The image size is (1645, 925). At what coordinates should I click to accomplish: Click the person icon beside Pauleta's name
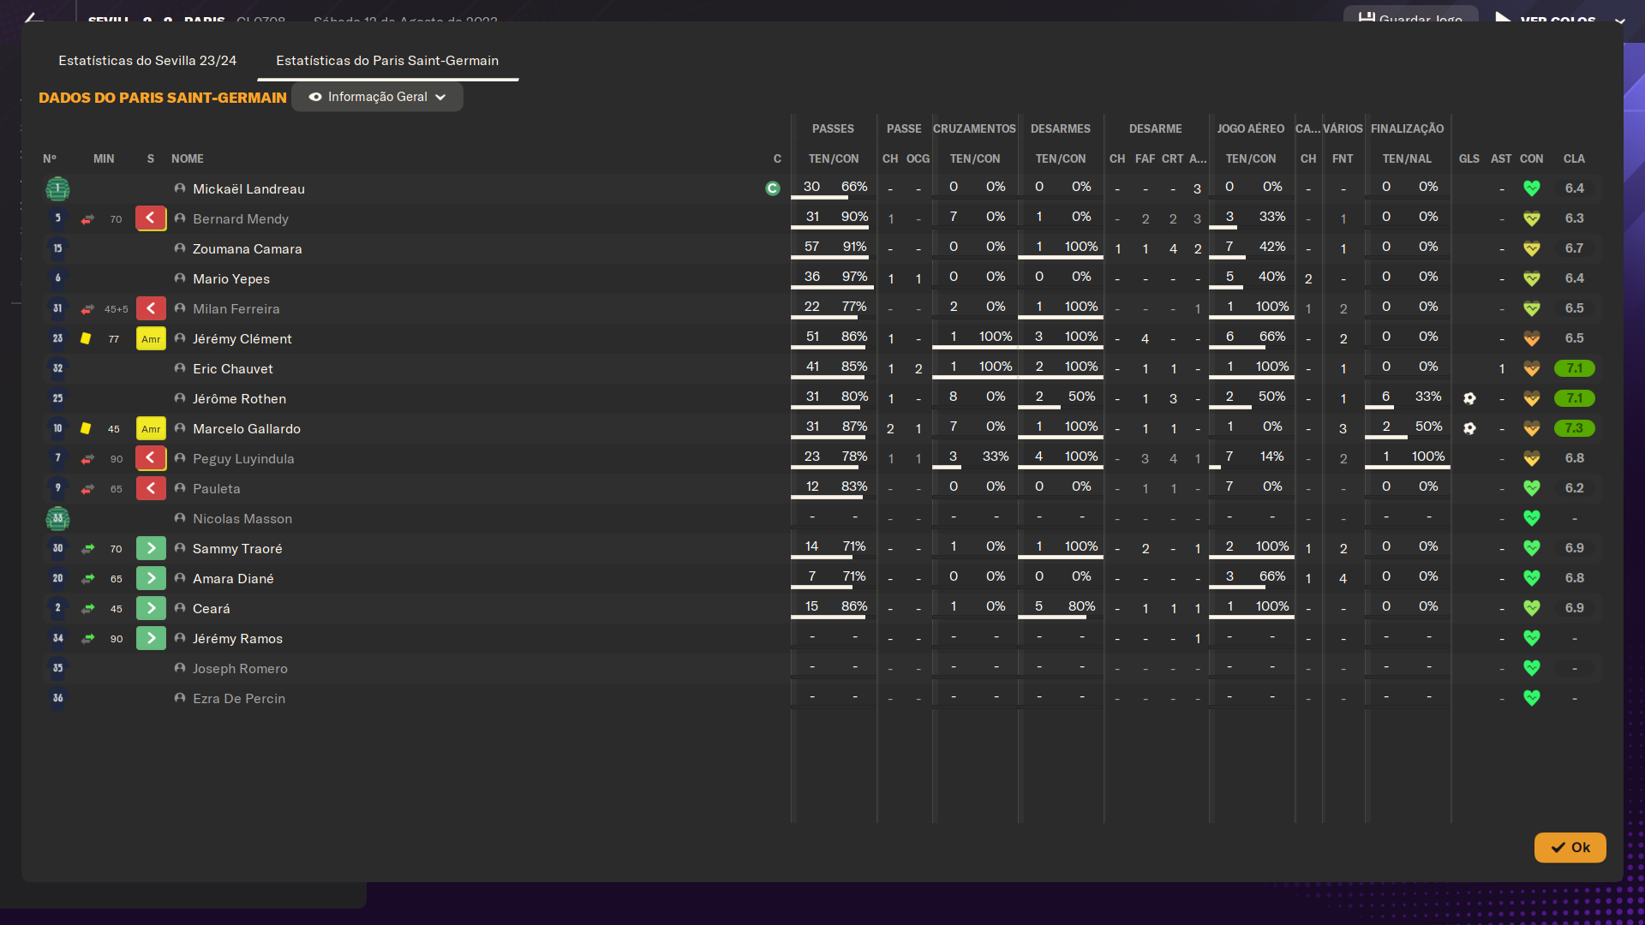[180, 488]
